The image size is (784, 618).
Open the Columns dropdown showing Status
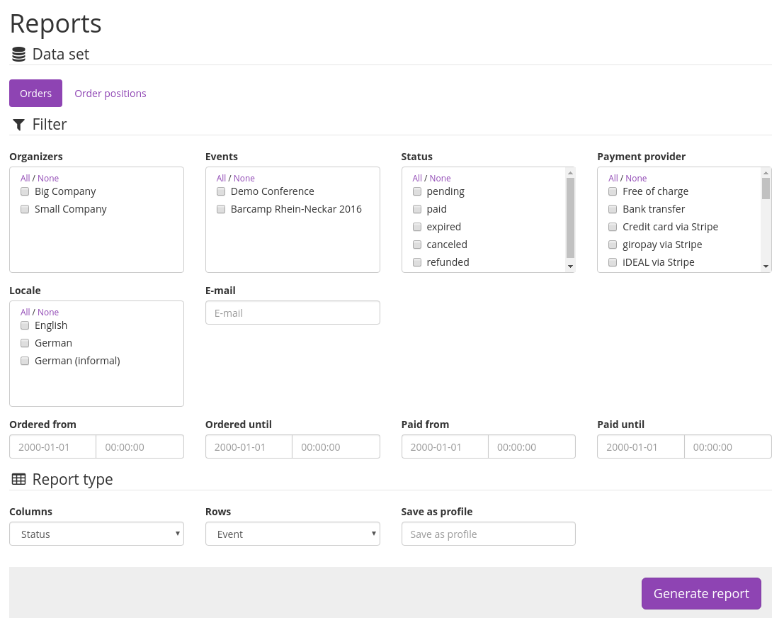coord(96,534)
